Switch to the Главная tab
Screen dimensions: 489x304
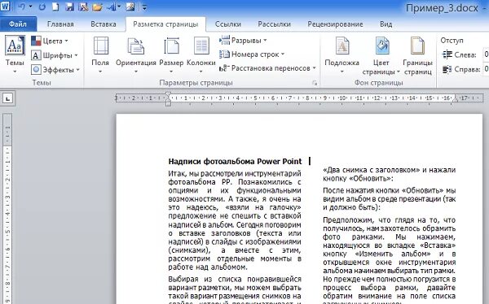[60, 24]
